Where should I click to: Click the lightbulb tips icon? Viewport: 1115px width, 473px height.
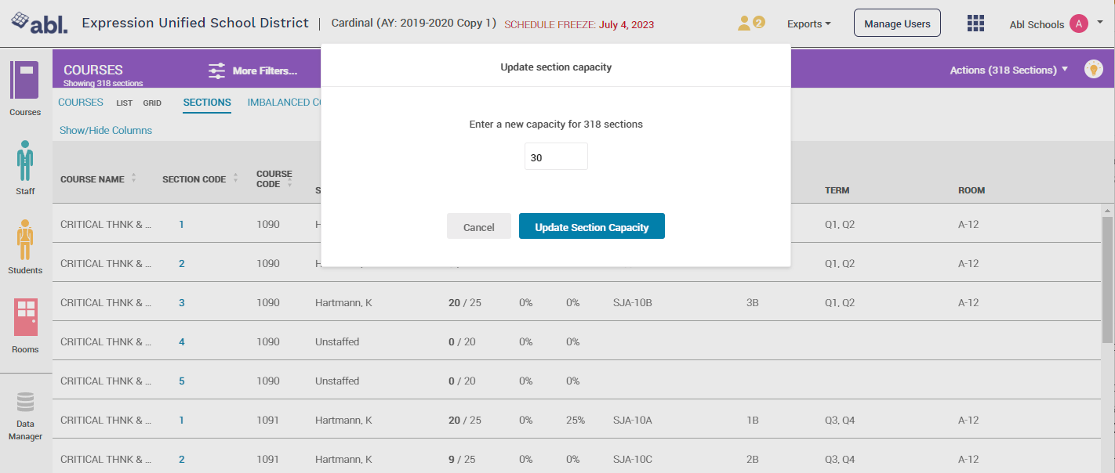point(1093,70)
